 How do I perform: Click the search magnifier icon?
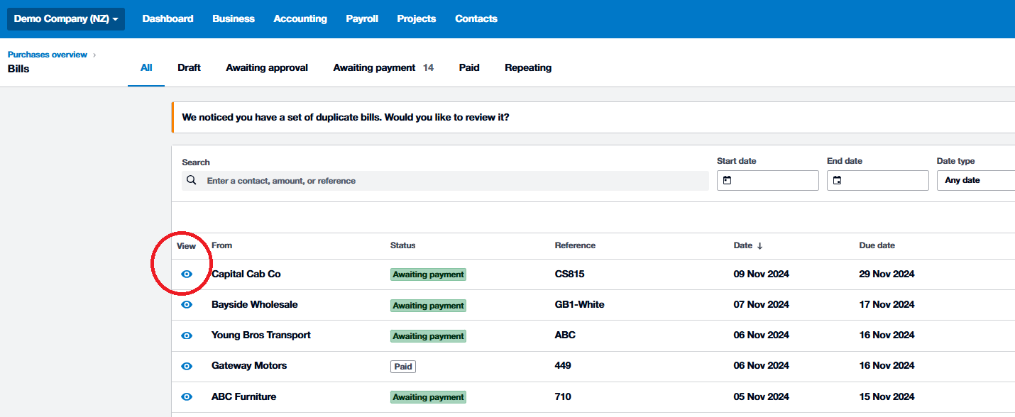pyautogui.click(x=192, y=180)
